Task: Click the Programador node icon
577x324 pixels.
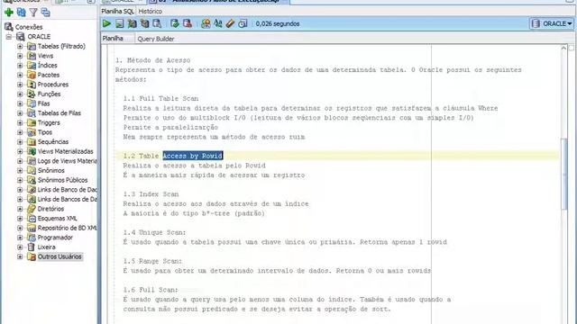Action: coord(32,238)
